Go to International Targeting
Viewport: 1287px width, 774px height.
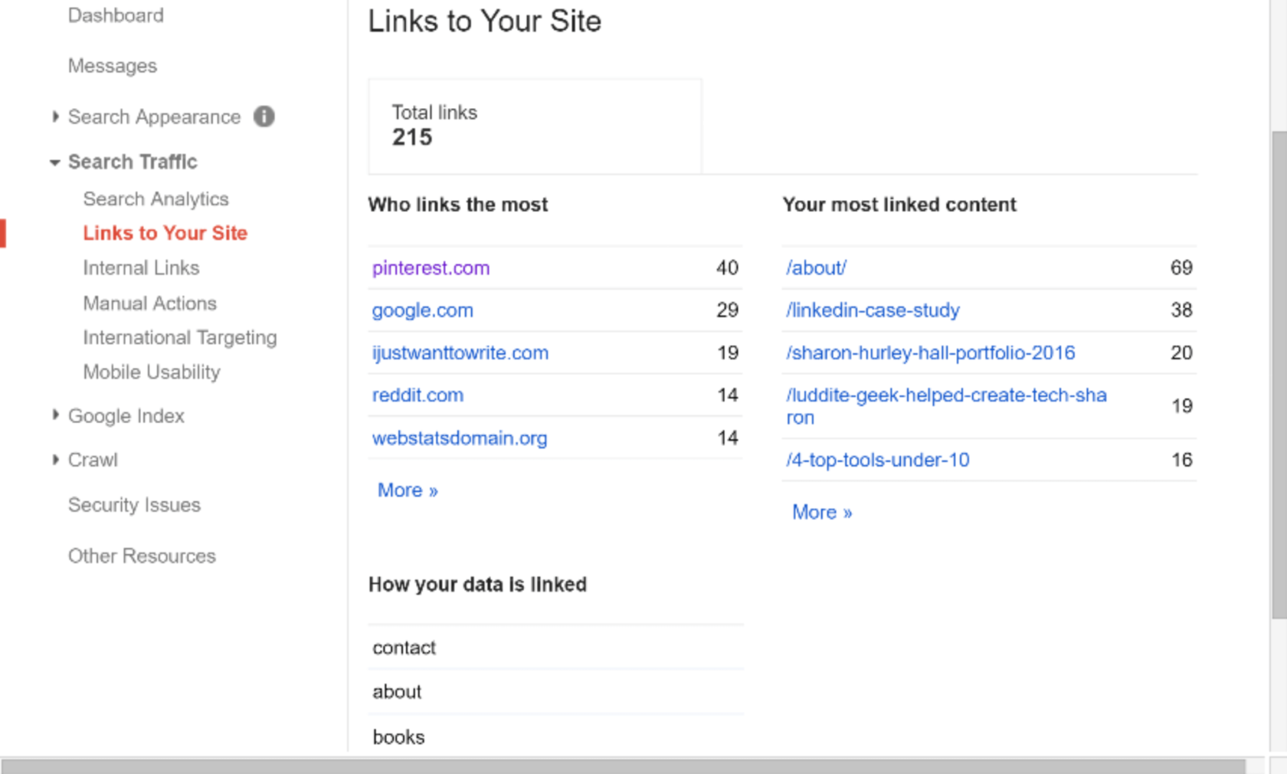(x=179, y=338)
